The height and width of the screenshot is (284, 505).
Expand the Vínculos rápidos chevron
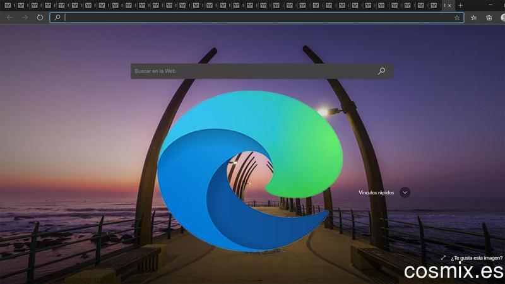coord(405,192)
